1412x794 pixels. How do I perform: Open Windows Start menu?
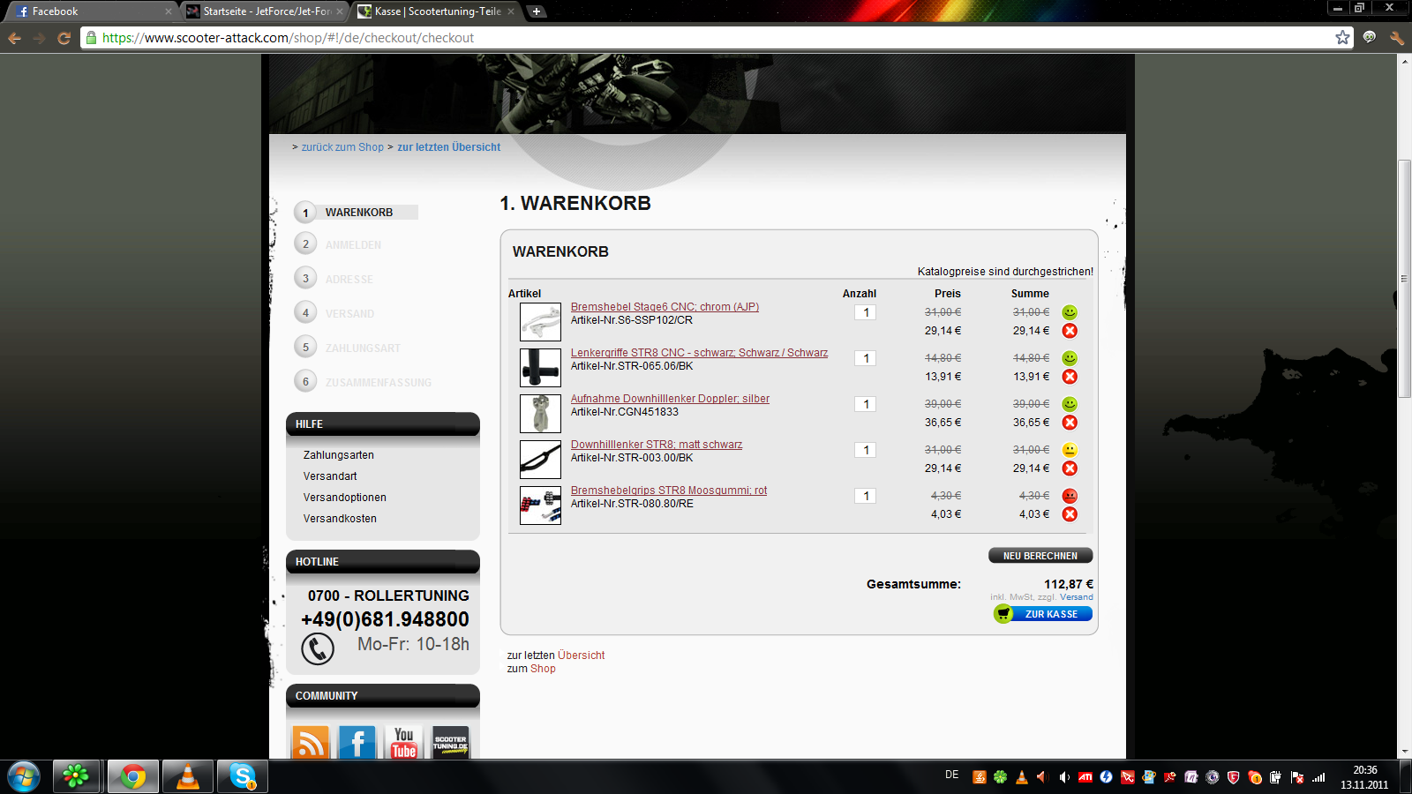(24, 777)
